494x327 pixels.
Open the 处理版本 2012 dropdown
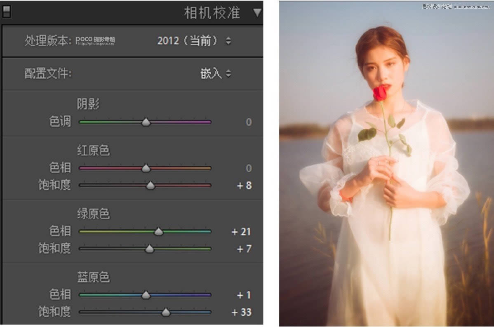click(194, 41)
